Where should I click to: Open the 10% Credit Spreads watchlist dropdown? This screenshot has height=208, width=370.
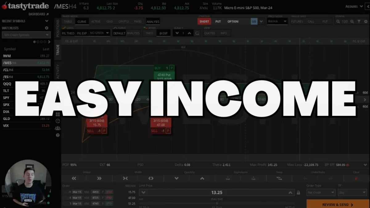point(26,35)
